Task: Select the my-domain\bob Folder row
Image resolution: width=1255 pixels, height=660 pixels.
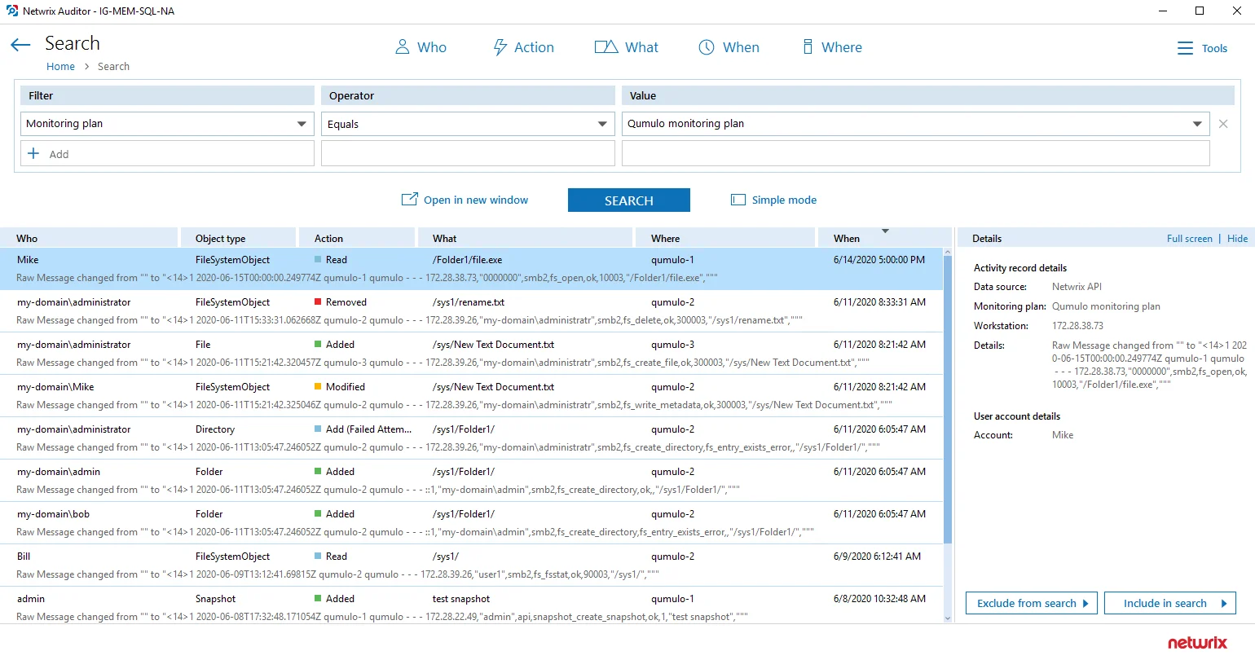Action: tap(471, 523)
